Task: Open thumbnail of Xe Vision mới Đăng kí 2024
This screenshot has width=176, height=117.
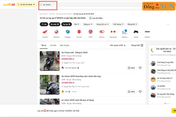Action: tap(50, 61)
